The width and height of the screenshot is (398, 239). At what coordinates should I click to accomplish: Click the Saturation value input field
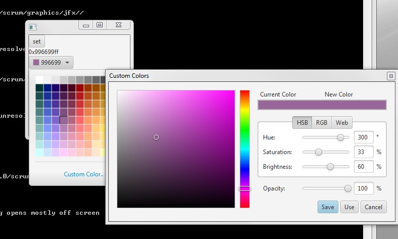tap(363, 152)
